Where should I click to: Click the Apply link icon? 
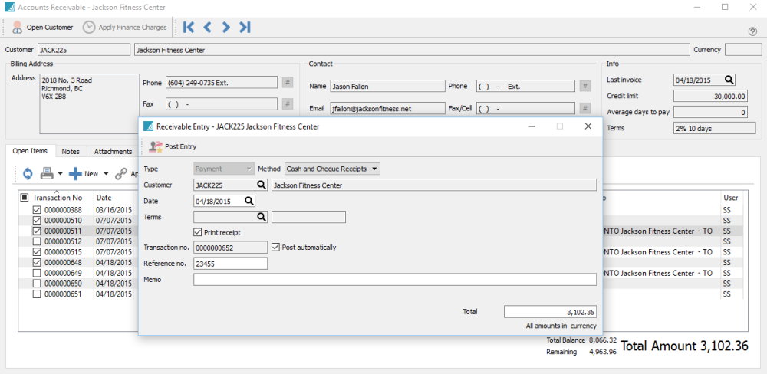121,173
